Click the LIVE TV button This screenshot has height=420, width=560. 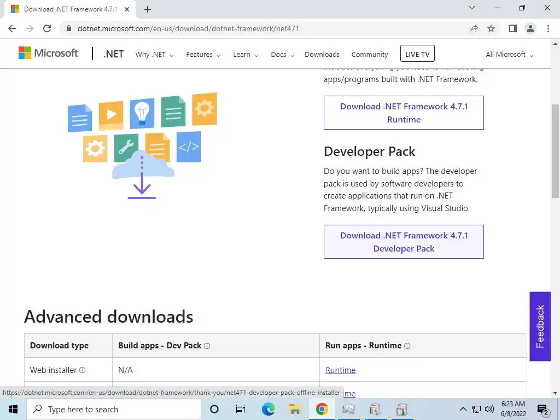click(417, 54)
